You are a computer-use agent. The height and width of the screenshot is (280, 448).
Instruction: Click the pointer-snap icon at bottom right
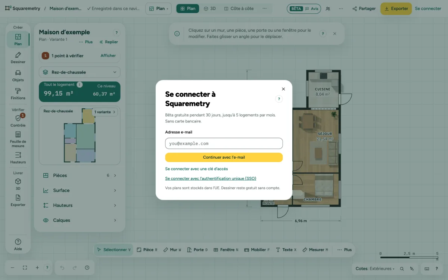[412, 269]
